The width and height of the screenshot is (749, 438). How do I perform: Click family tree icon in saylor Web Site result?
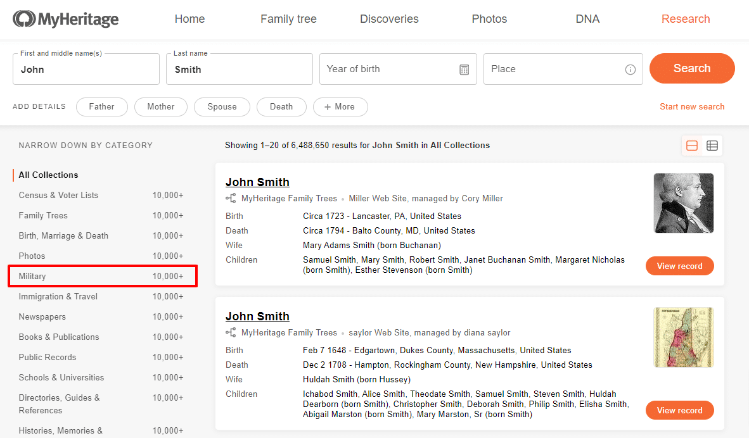coord(231,332)
